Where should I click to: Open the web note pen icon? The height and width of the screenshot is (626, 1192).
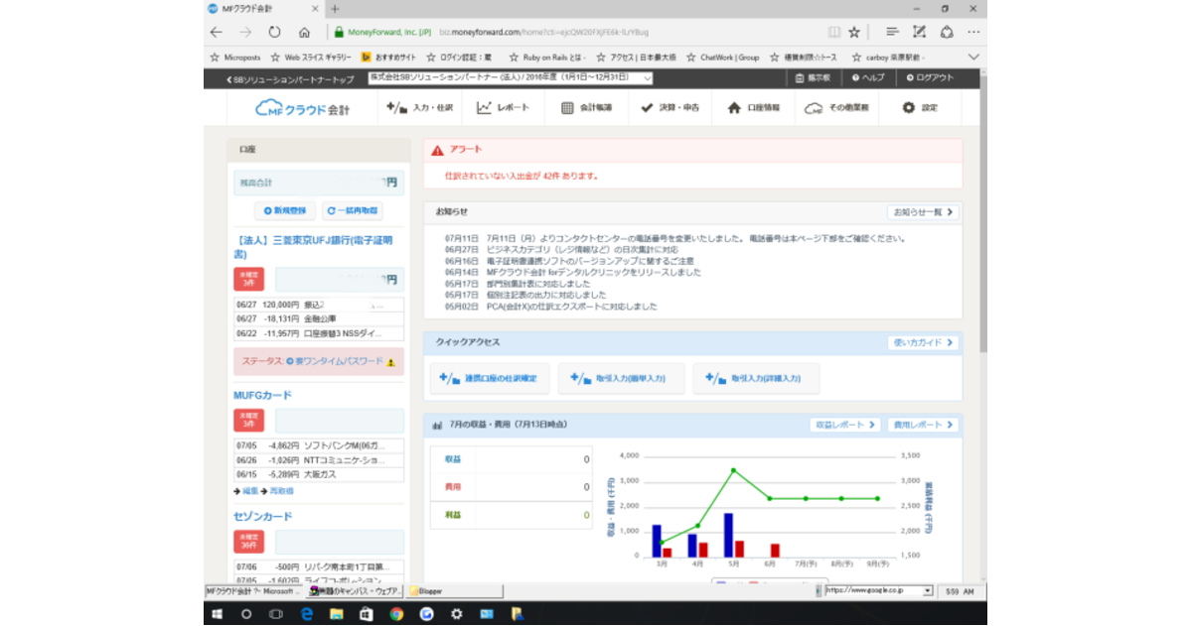tap(920, 32)
